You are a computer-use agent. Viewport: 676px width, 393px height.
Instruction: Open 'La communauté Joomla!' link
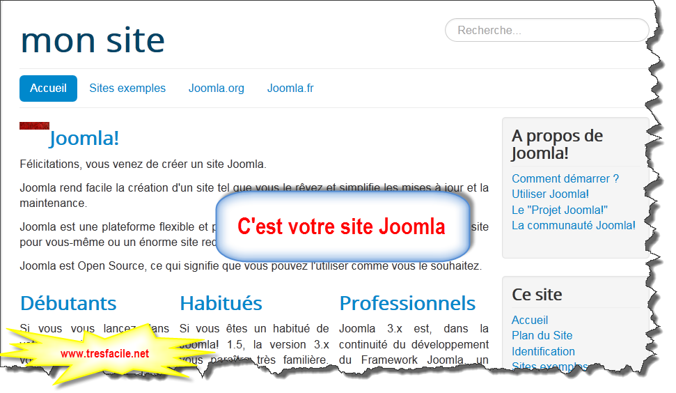pos(574,226)
